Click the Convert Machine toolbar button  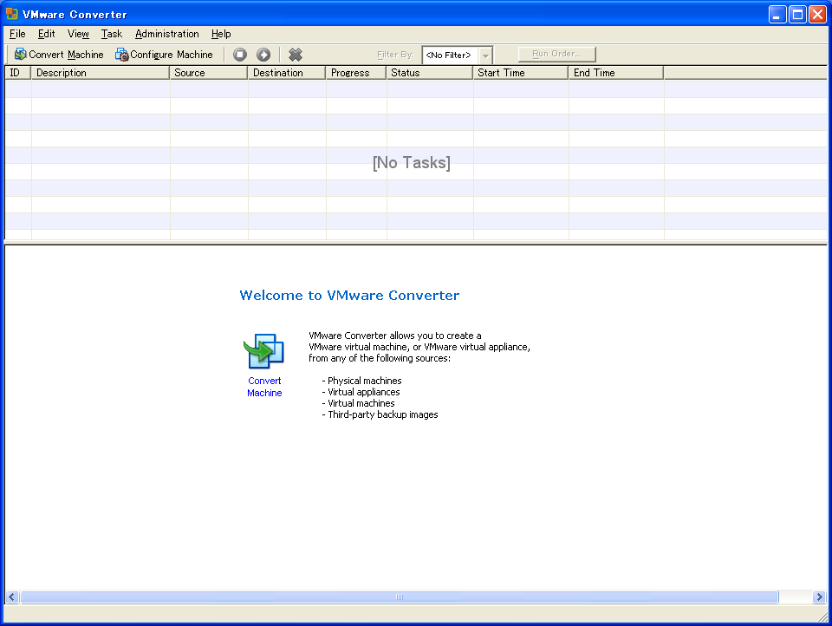pyautogui.click(x=58, y=54)
